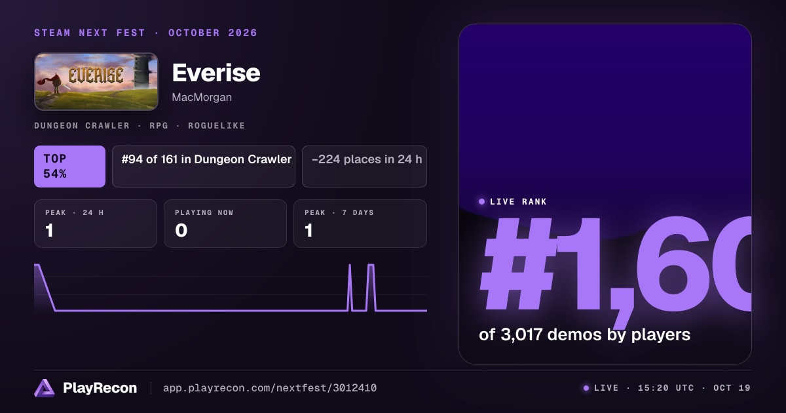Screen dimensions: 786x413
Task: Select the PLAYING NOW stat card
Action: (225, 224)
